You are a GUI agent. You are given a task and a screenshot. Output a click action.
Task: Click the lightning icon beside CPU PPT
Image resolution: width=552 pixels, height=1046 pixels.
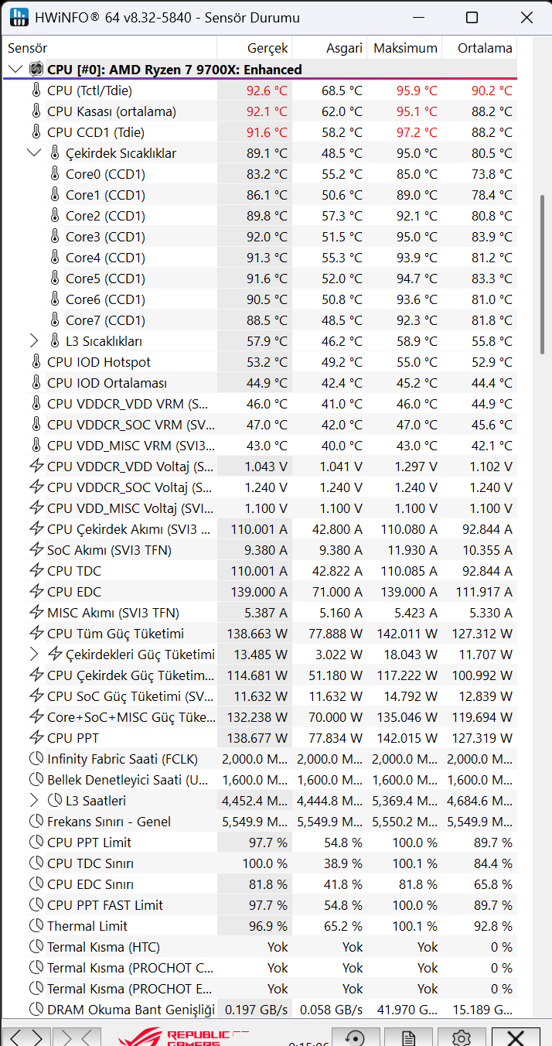click(36, 738)
